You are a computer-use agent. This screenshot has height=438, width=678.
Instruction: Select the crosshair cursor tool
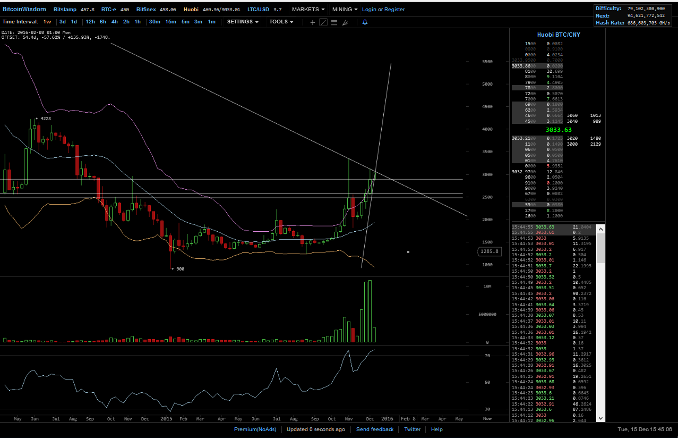[312, 22]
